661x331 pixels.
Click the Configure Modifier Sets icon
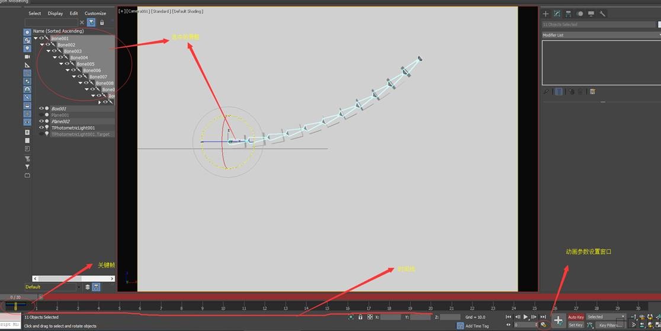(592, 92)
